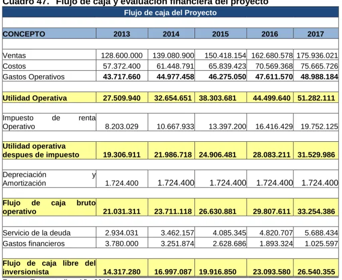Select free cash flow 26.540.355
Image resolution: width=342 pixels, height=280 pixels.
pos(316,272)
